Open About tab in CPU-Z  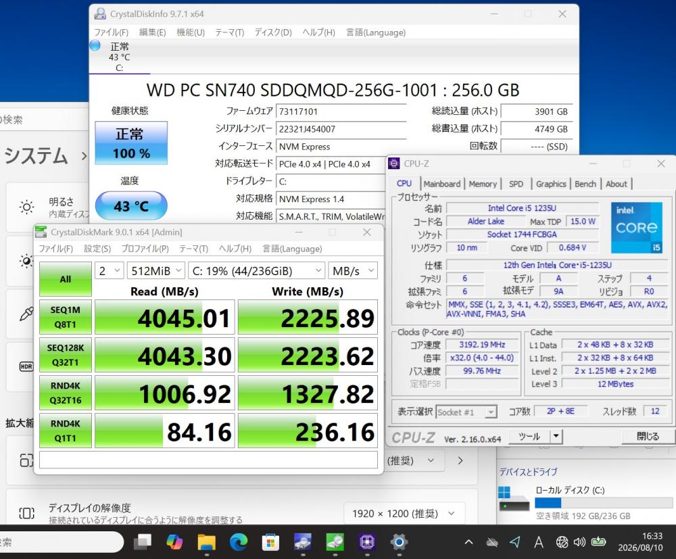pos(617,184)
